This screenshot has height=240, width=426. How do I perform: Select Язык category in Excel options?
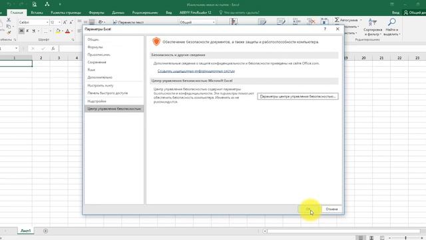114,70
